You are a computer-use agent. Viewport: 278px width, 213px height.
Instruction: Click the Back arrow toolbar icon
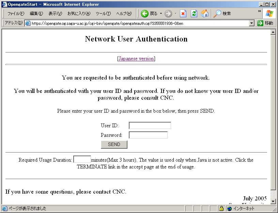(x=145, y=14)
